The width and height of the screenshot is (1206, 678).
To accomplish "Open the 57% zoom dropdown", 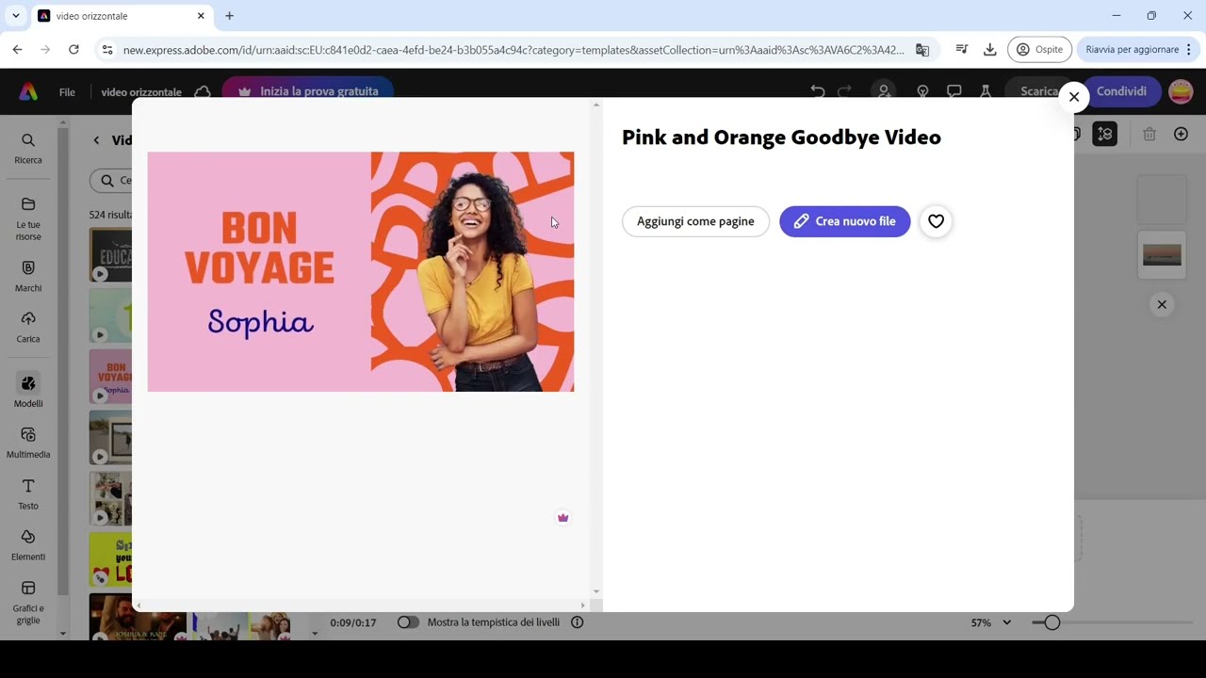I will (x=991, y=622).
